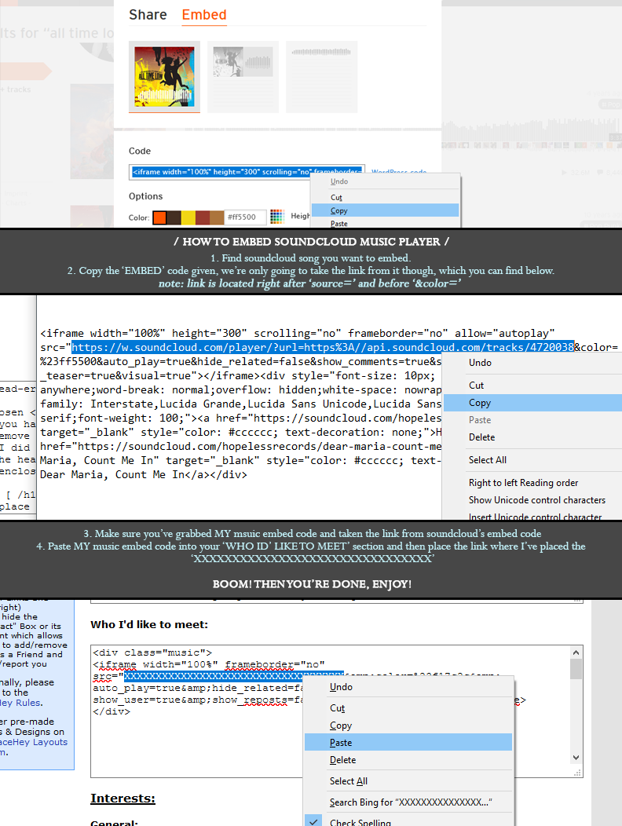
Task: Choose Paste in the SoundCloud Code field menu
Action: click(386, 223)
